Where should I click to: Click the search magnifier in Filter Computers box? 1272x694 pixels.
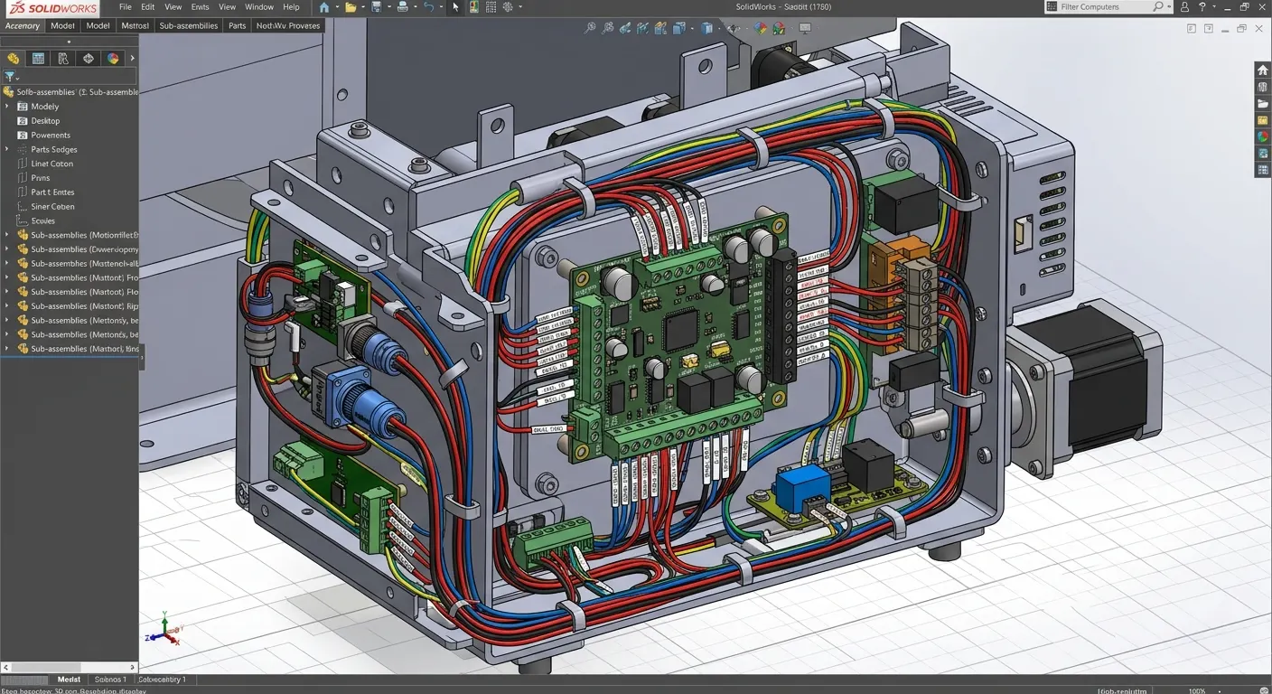coord(1158,7)
